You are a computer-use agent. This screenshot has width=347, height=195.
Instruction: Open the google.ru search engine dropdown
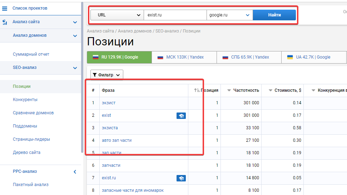point(230,15)
